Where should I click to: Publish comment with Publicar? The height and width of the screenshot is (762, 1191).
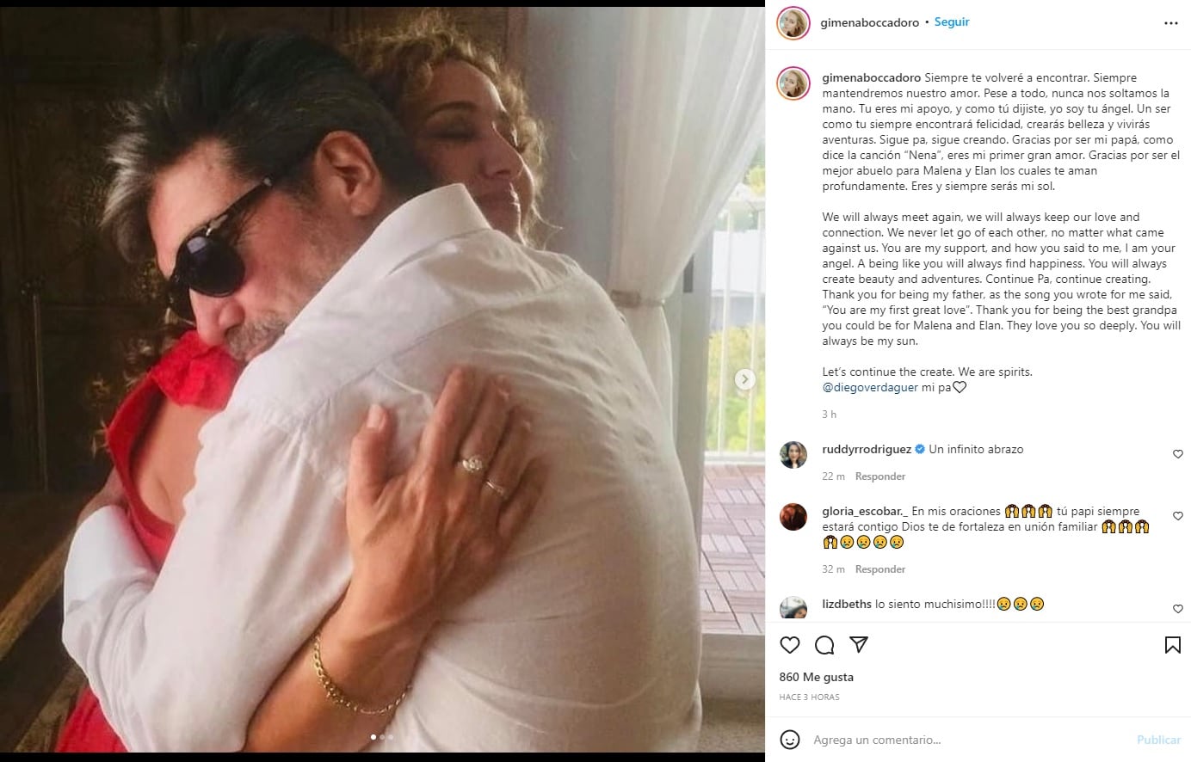point(1158,740)
